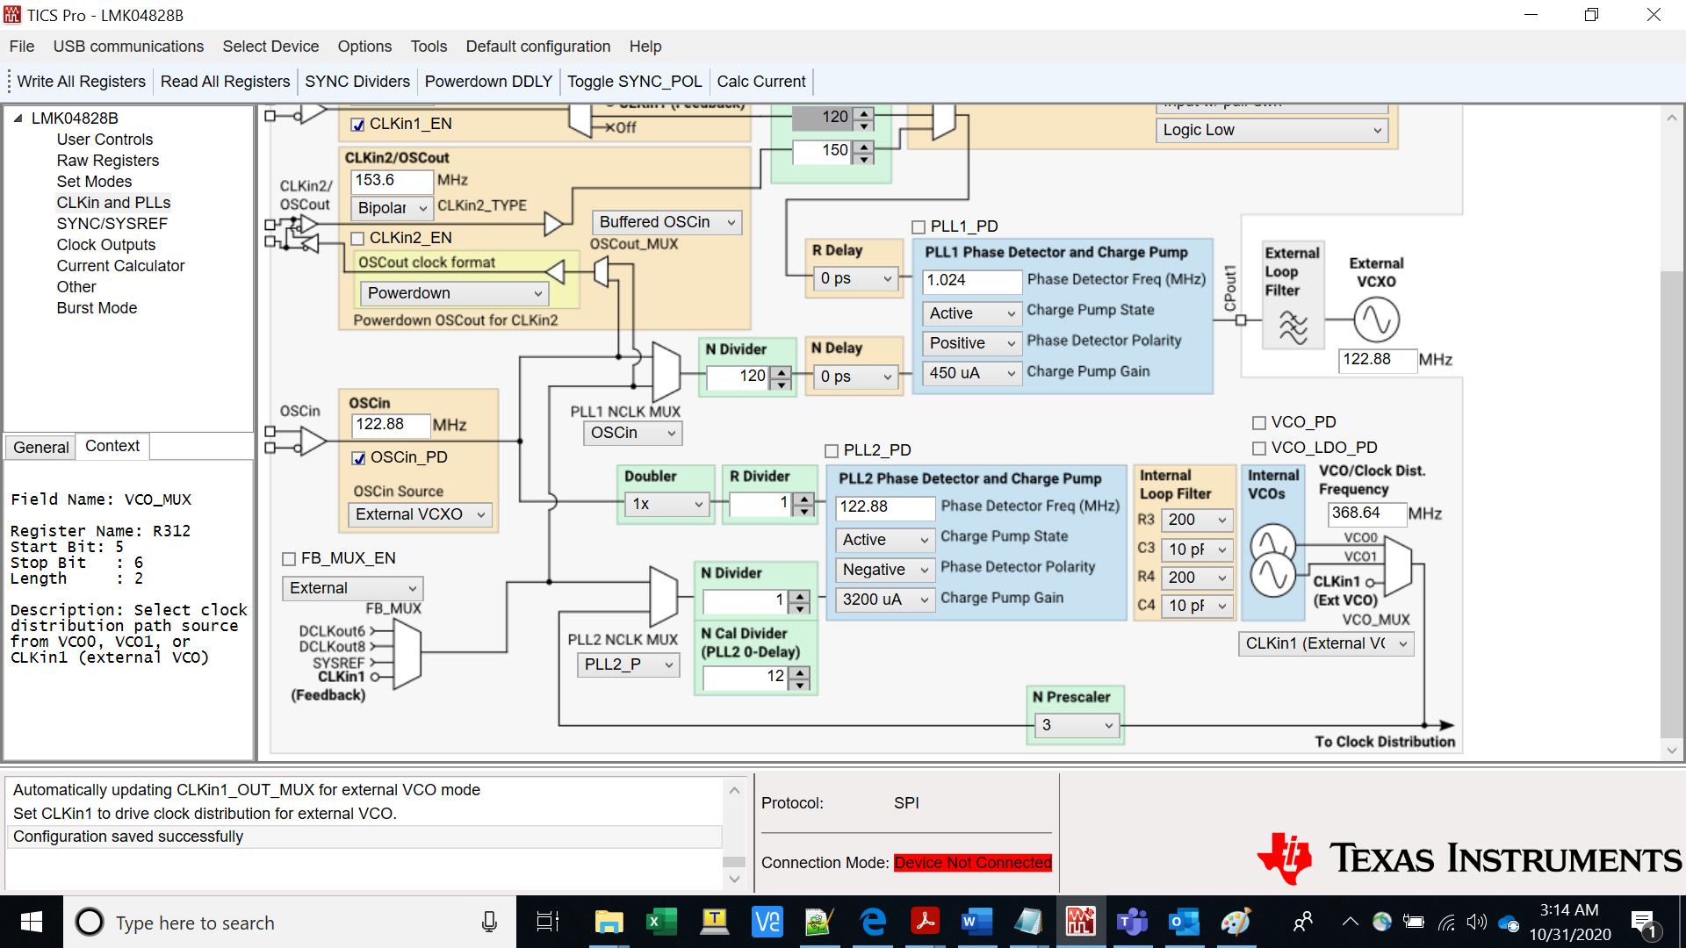Switch to the General tab

tap(40, 447)
